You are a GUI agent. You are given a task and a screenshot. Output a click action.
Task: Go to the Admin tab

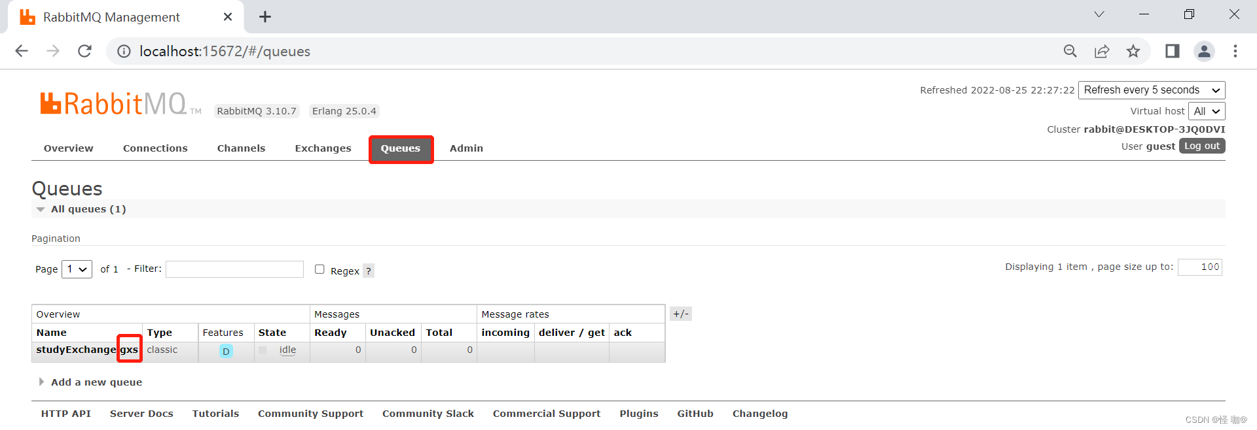466,148
